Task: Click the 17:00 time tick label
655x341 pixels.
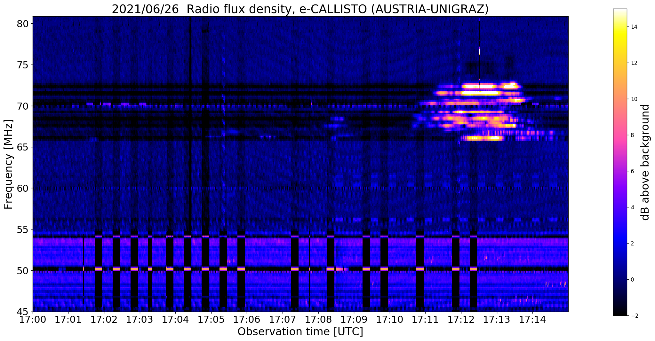Action: (x=33, y=319)
